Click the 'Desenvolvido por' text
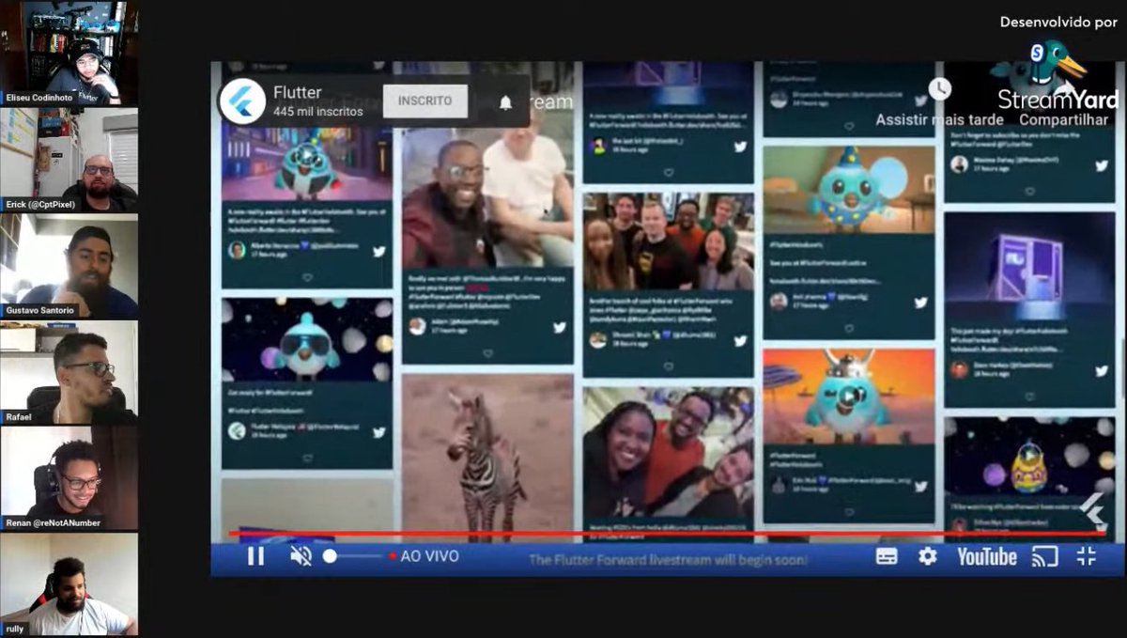The width and height of the screenshot is (1127, 638). [x=1058, y=22]
